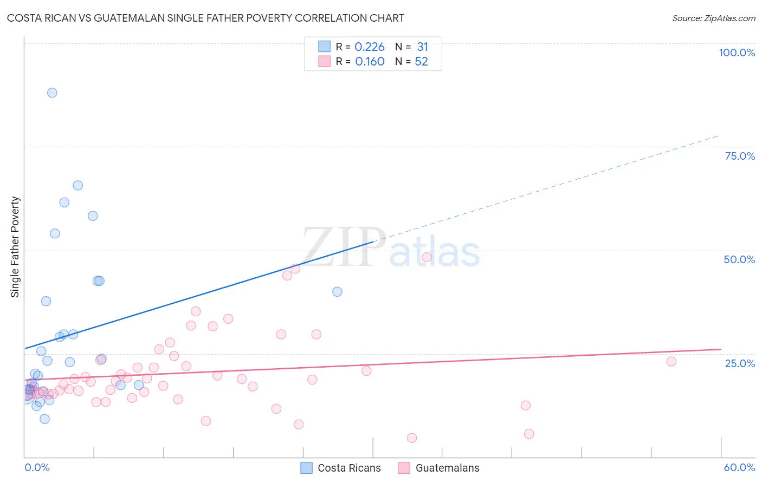Toggle the Costa Ricans series legend label
This screenshot has height=483, width=762.
349,468
